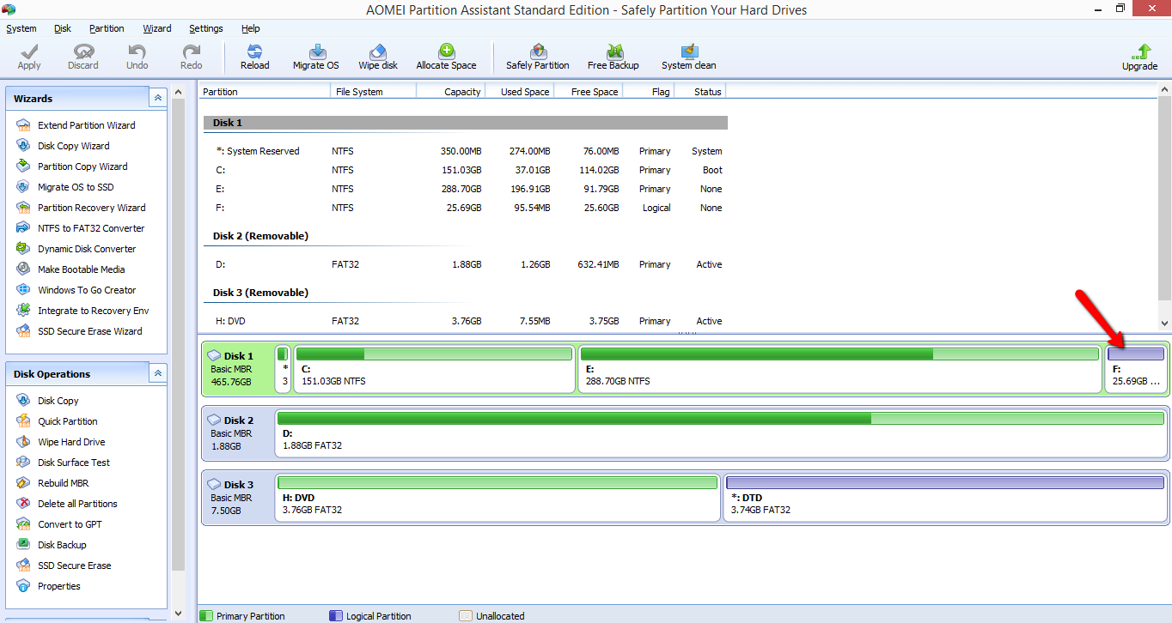Select the System Reserved partition row
This screenshot has width=1172, height=623.
[x=465, y=151]
